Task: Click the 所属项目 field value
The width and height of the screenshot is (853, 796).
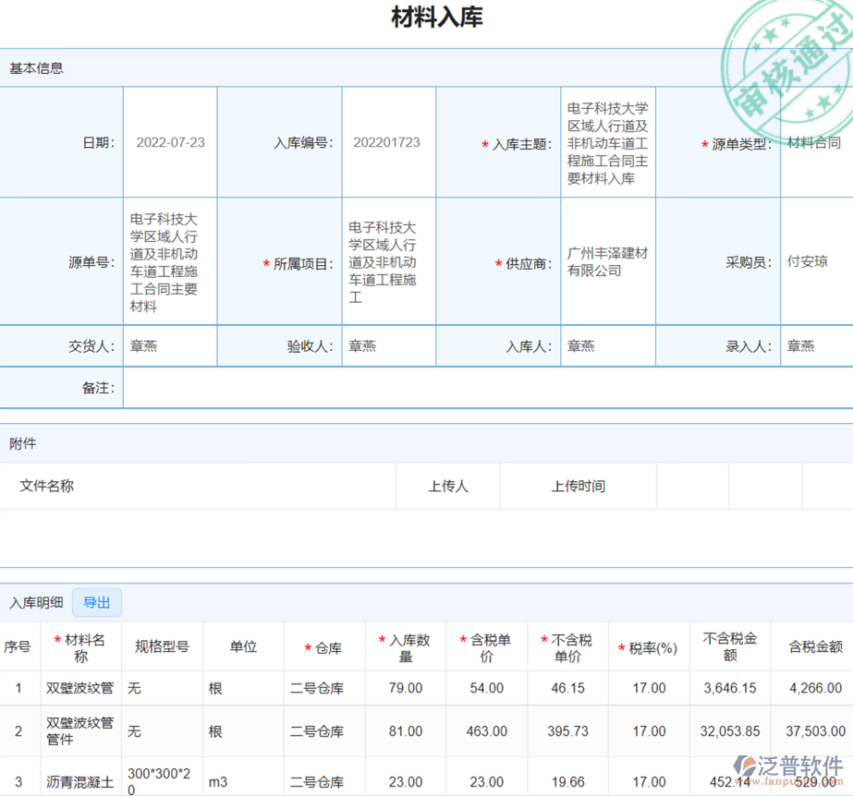Action: tap(382, 262)
